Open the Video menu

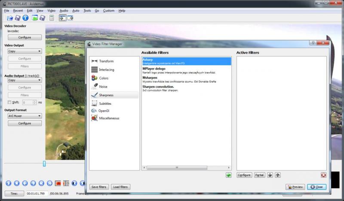tap(51, 10)
